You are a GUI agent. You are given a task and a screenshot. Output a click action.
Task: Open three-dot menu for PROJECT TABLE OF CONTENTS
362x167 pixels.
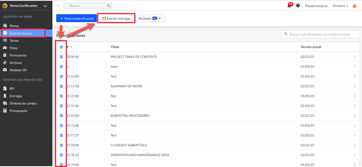pos(355,57)
